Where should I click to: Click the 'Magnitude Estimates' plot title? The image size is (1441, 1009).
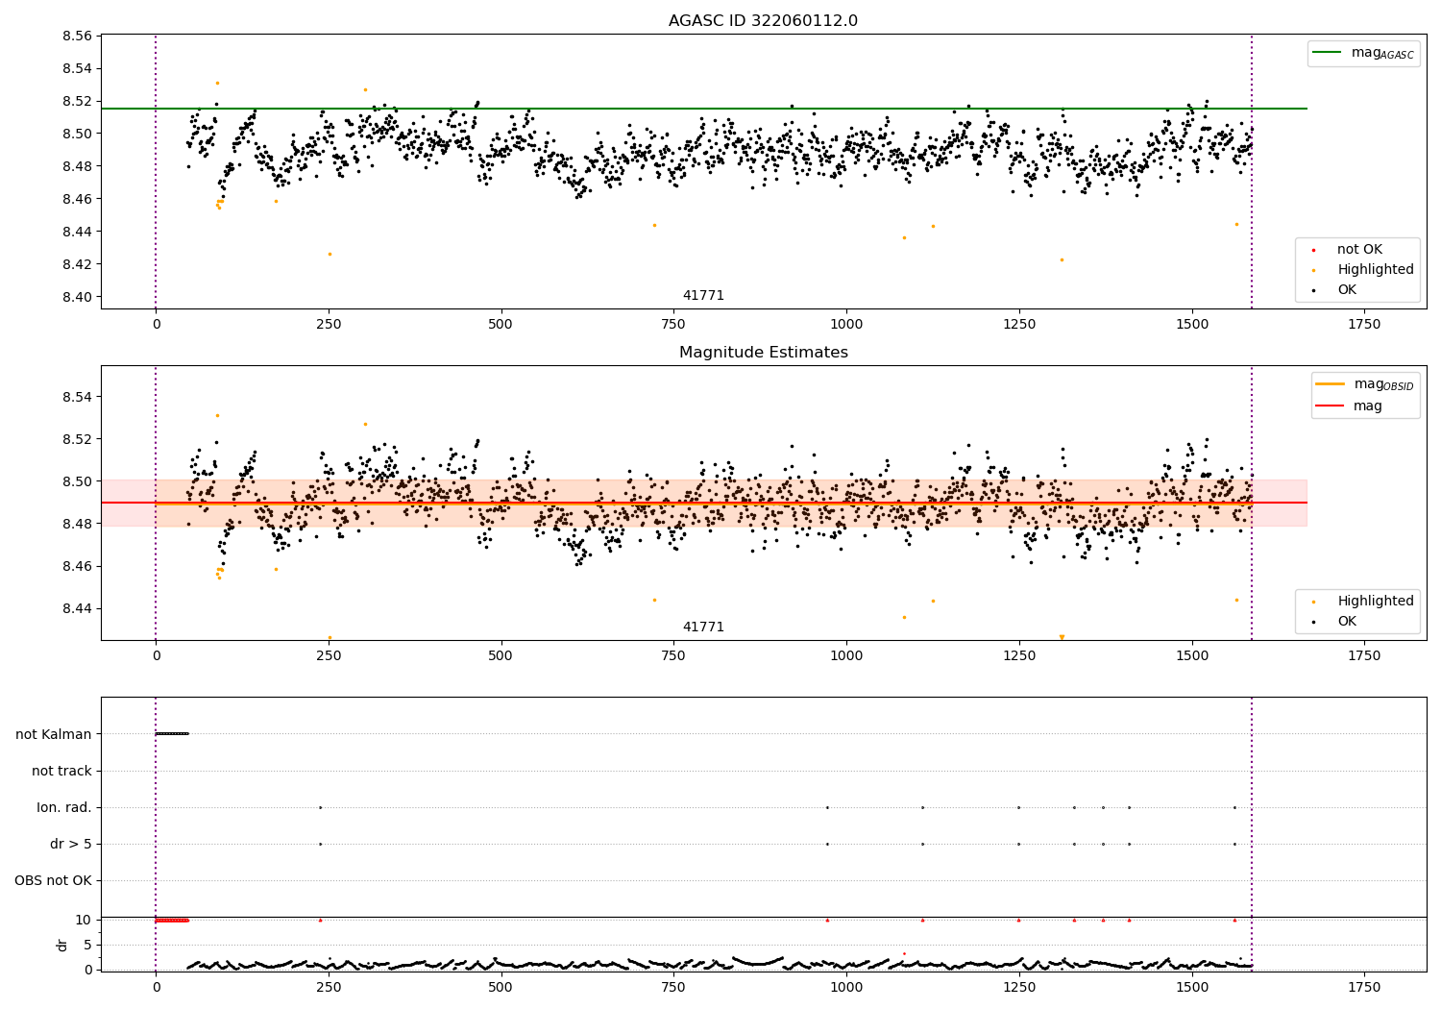[763, 353]
